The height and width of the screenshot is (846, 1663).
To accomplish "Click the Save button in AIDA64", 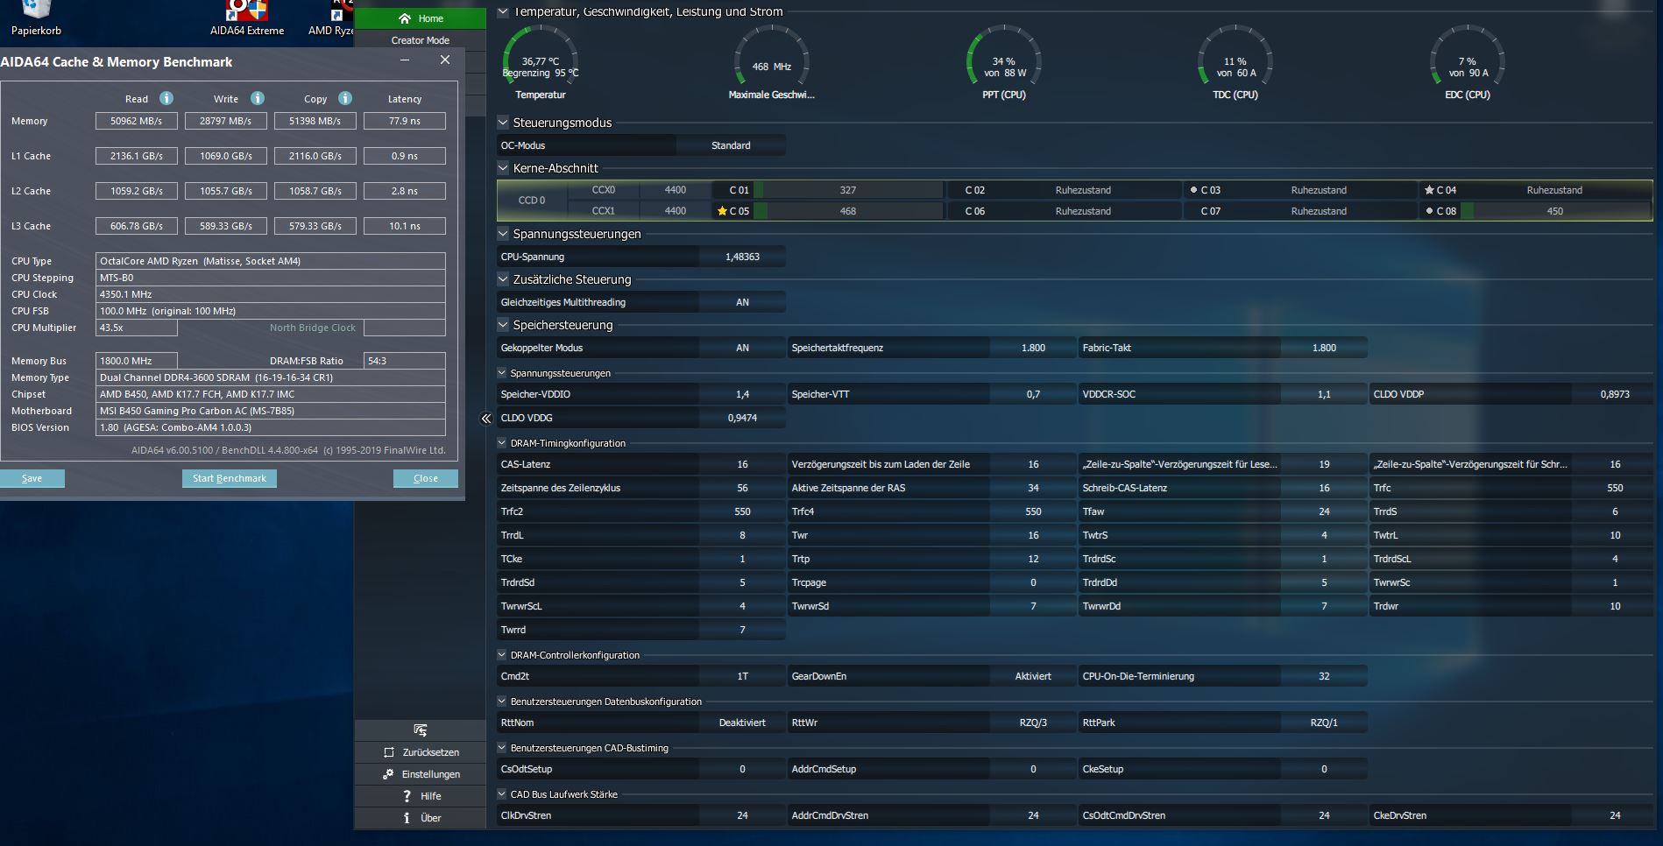I will [x=32, y=478].
